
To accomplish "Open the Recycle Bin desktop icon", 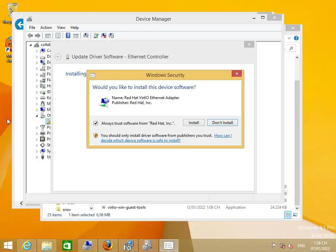I will tap(11, 13).
